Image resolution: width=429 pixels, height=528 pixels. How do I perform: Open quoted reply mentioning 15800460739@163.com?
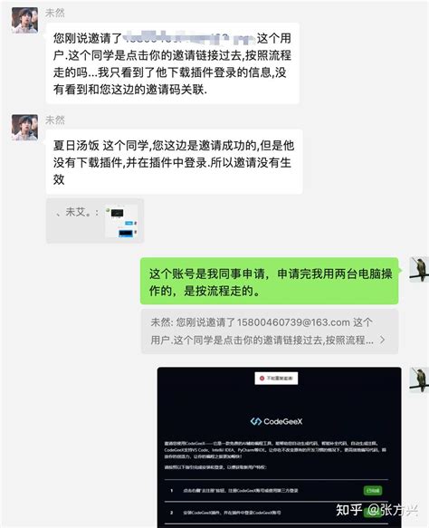pos(270,331)
